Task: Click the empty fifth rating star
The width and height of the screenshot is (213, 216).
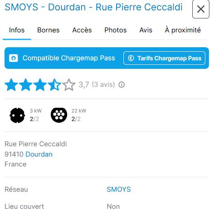Action: tap(69, 85)
